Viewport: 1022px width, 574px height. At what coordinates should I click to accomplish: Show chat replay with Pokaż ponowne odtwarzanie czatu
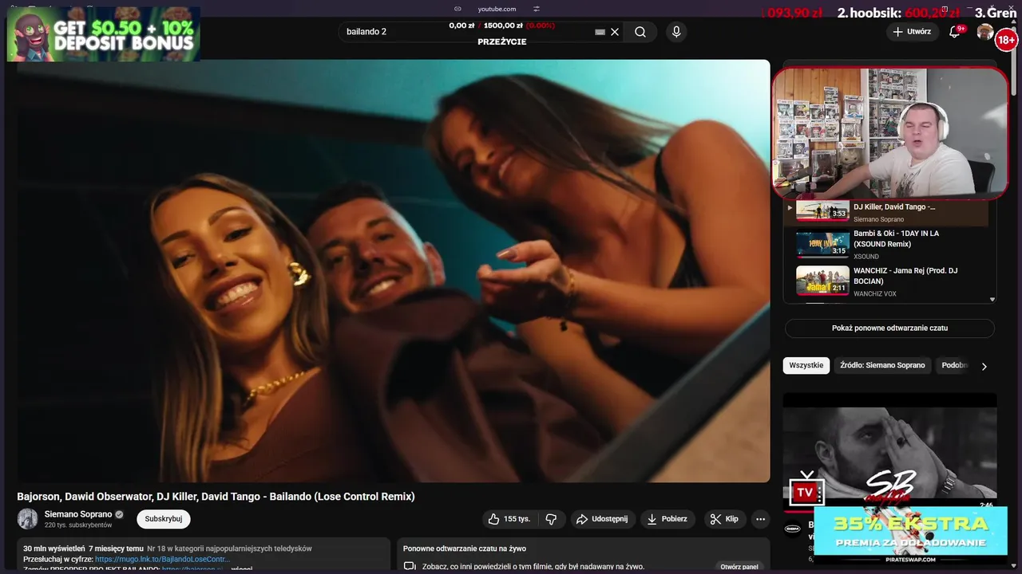coord(889,328)
